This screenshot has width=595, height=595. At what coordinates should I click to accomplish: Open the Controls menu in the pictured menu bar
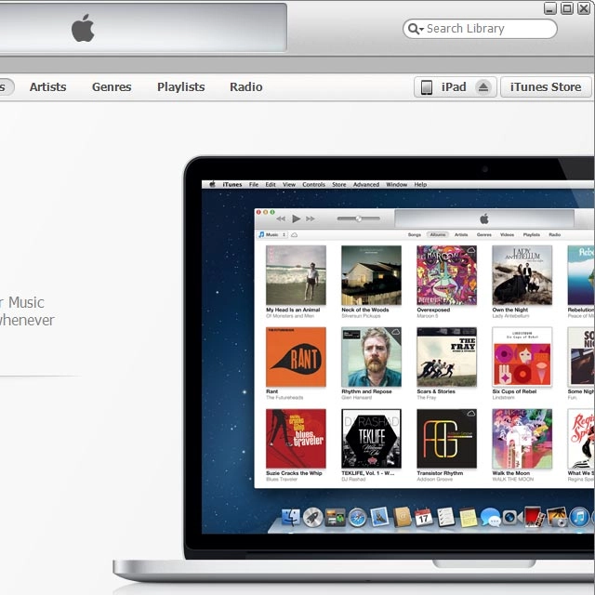point(313,185)
